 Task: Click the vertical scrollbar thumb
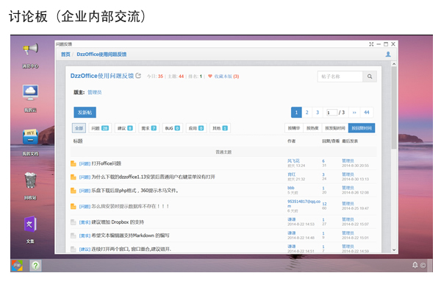pyautogui.click(x=394, y=107)
